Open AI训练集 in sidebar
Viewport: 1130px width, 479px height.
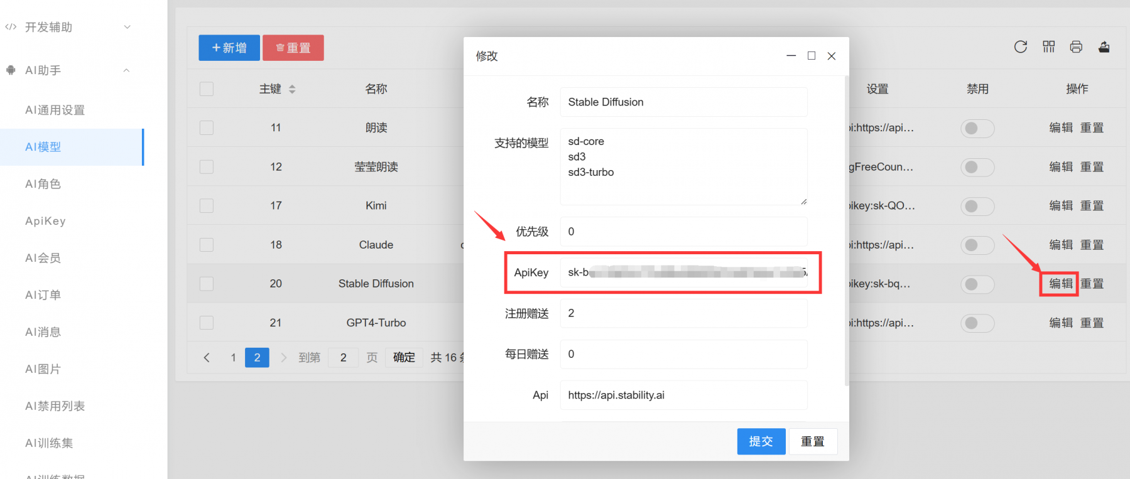(49, 443)
